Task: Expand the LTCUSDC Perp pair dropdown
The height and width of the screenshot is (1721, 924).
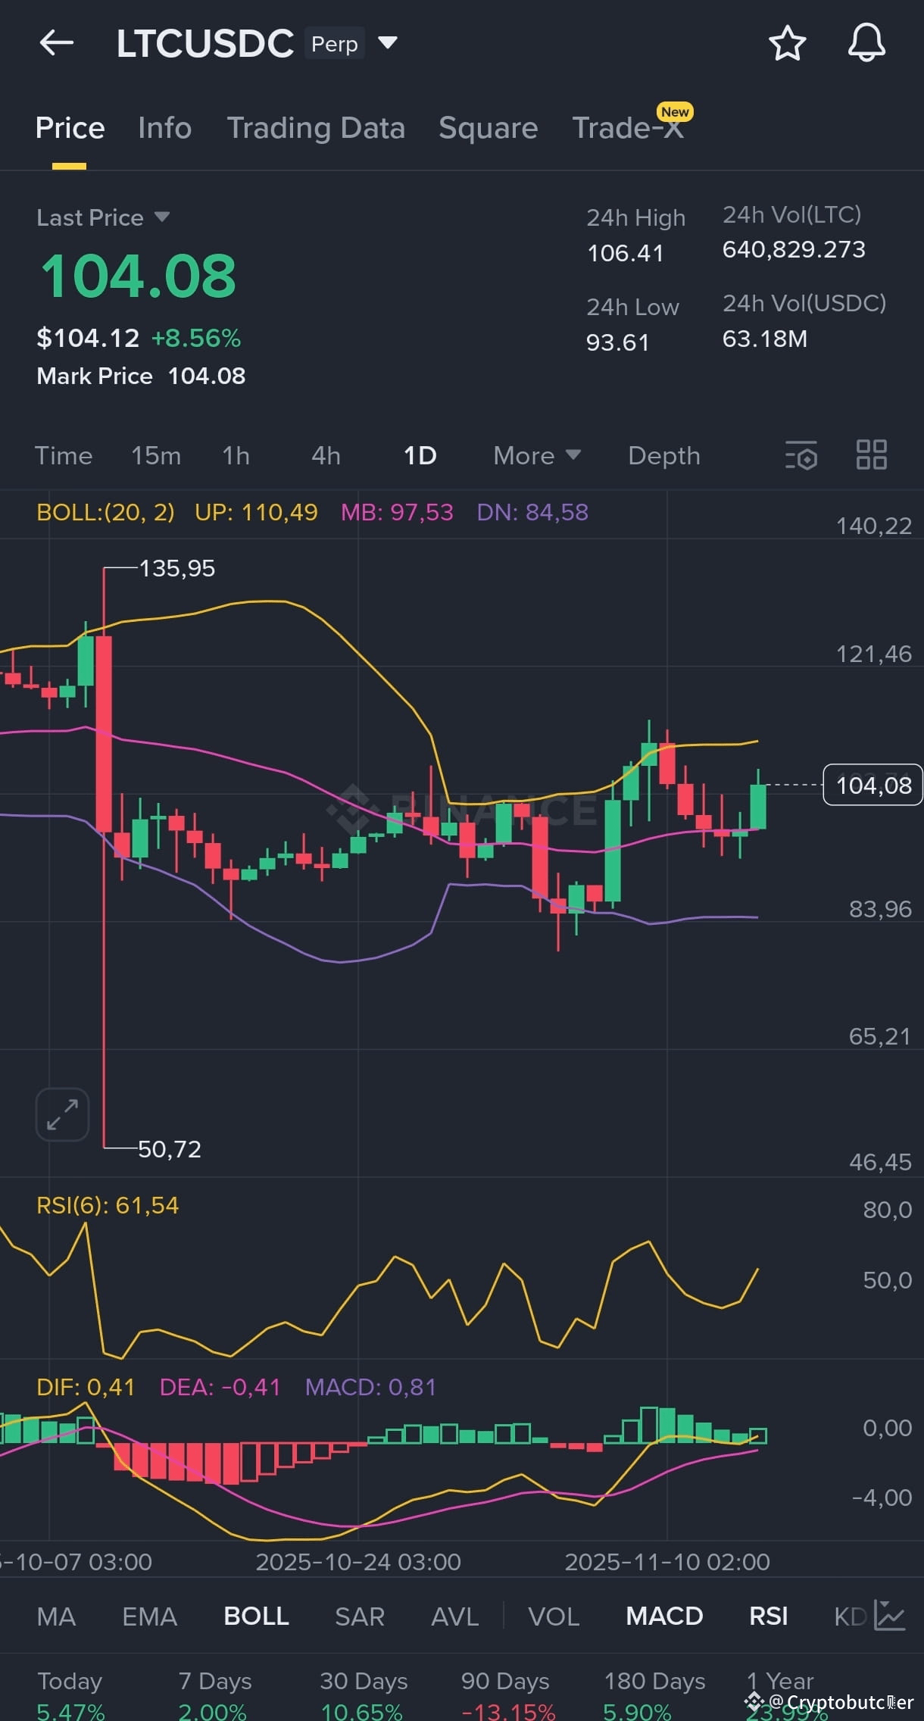Action: coord(388,42)
